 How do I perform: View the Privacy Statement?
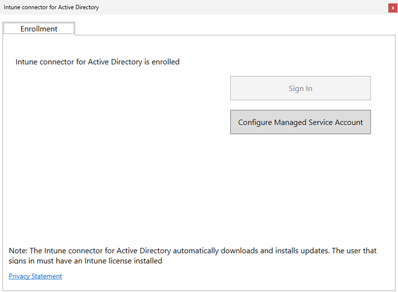(36, 276)
